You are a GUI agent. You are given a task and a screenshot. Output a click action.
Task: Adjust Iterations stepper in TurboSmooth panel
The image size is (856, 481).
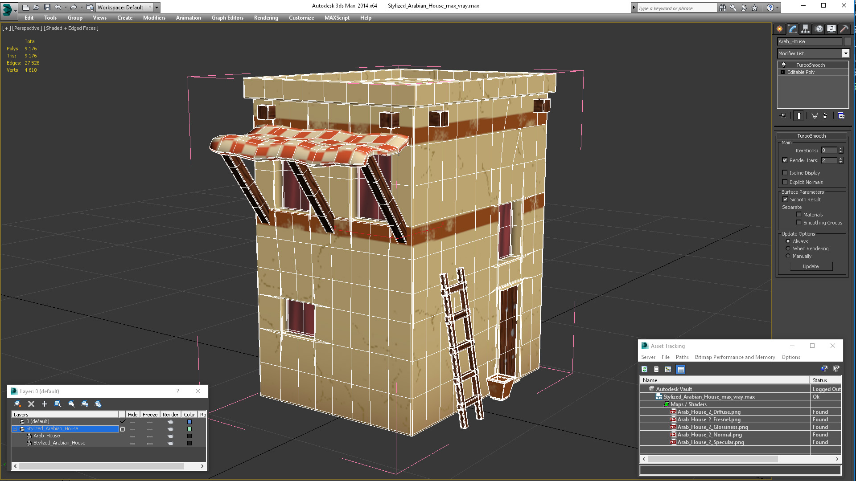(x=841, y=151)
